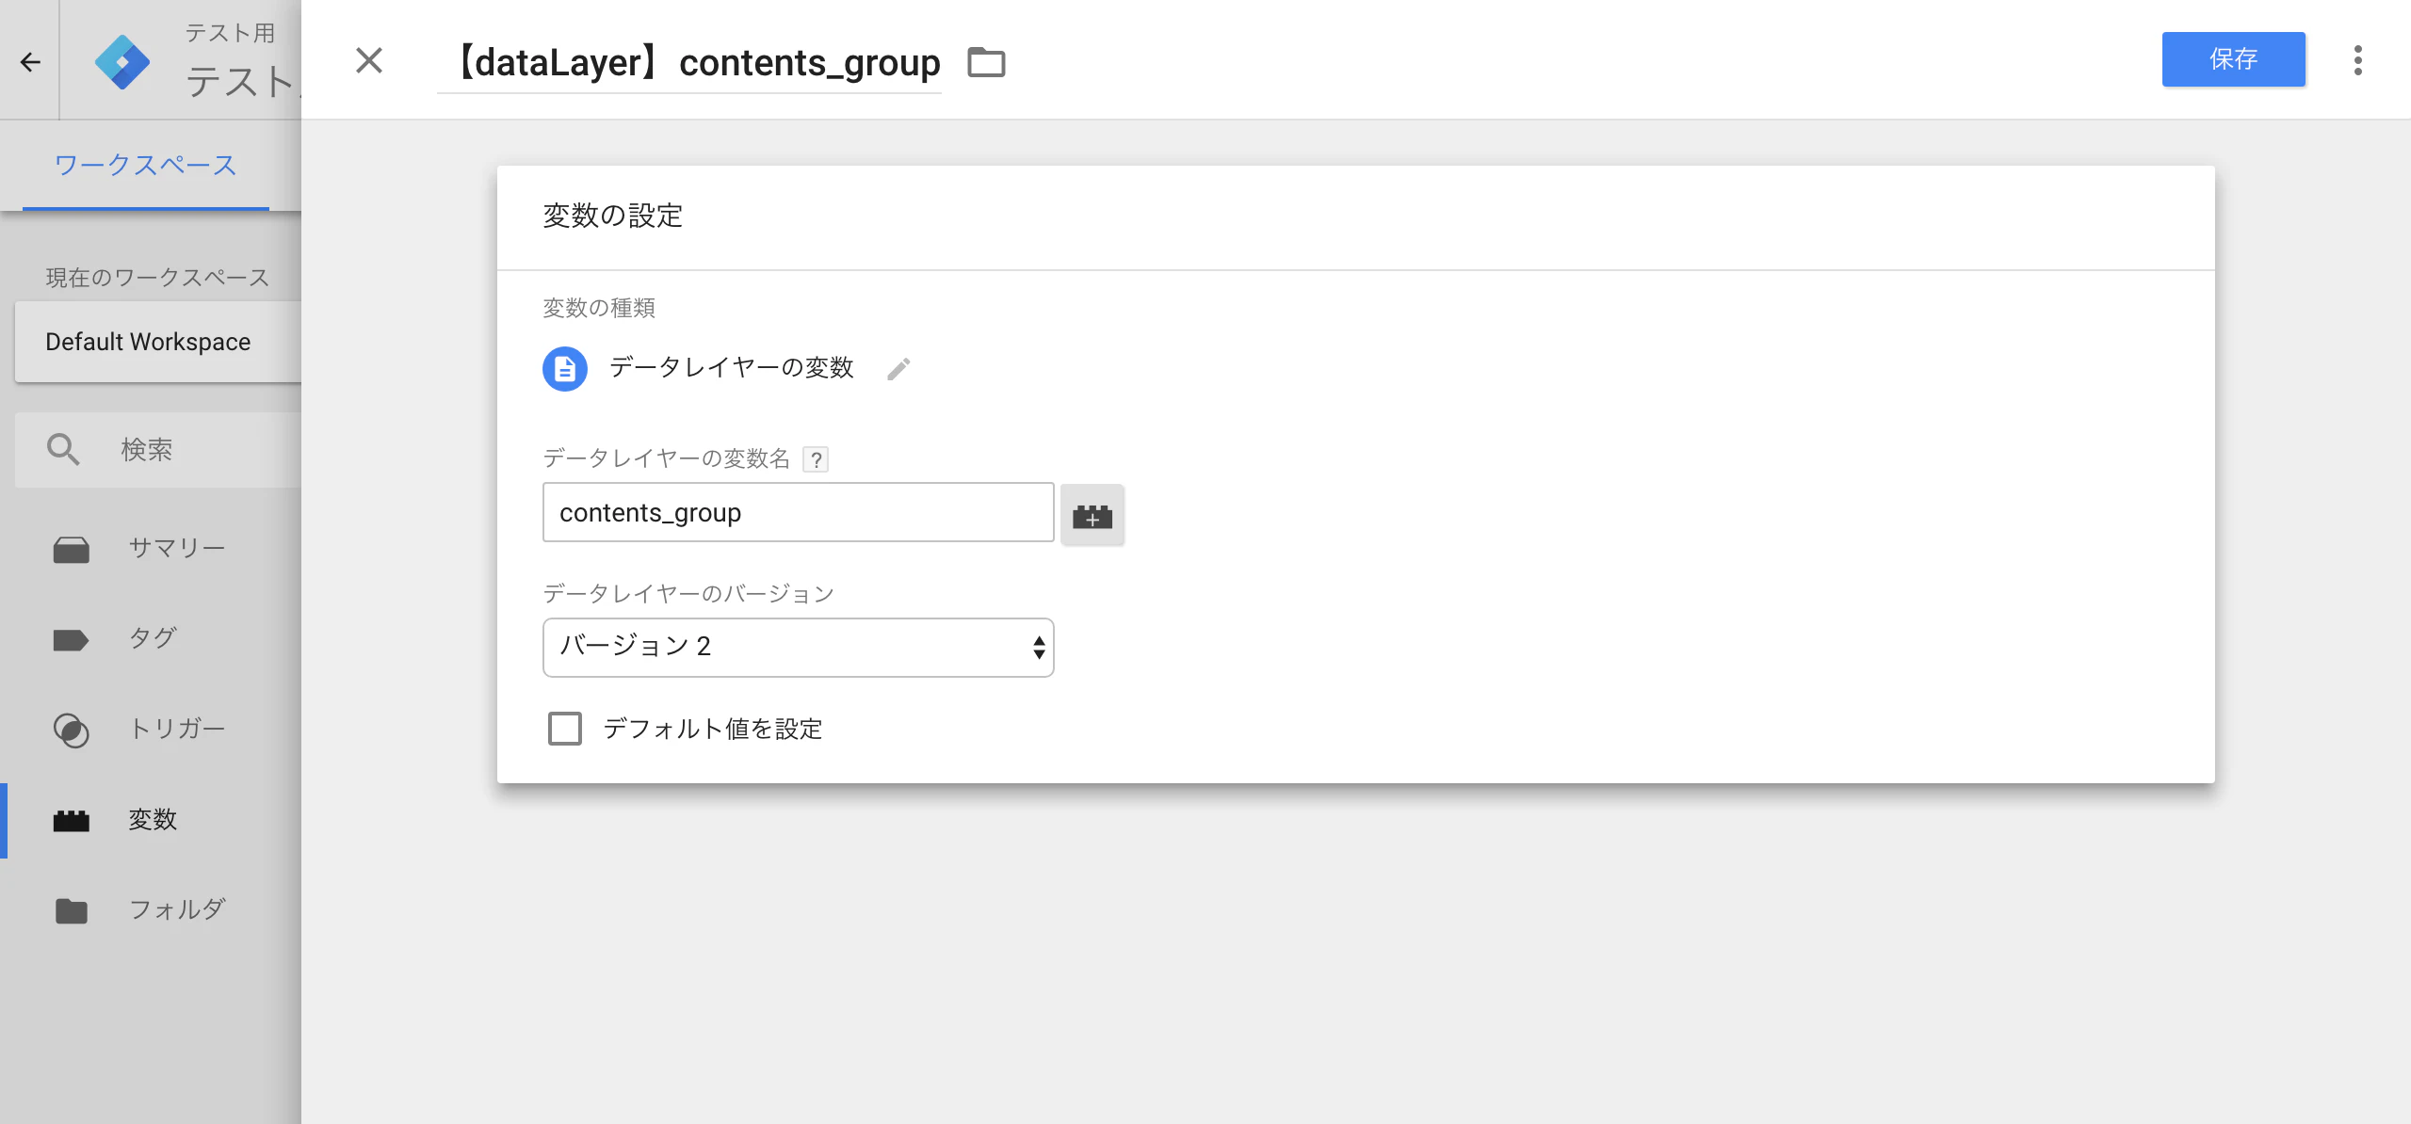Click the タグ label icon
Screen dimensions: 2411x1124
coord(72,640)
